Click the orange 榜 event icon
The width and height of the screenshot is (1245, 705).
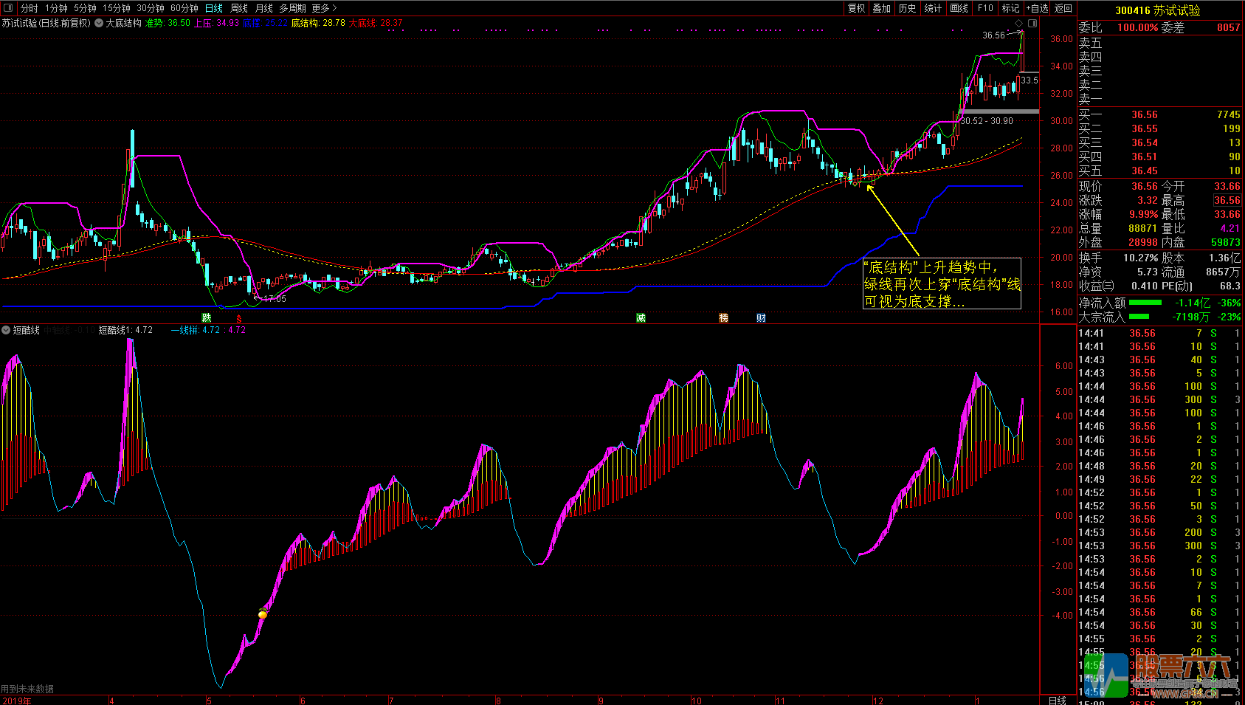(x=723, y=318)
